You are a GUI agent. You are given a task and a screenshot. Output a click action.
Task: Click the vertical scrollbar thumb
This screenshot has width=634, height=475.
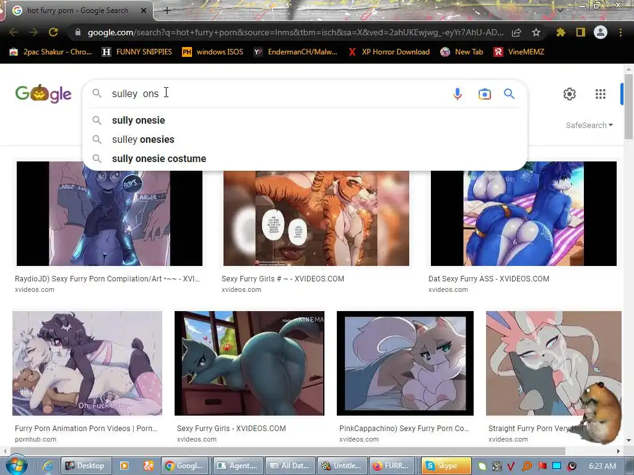point(629,106)
